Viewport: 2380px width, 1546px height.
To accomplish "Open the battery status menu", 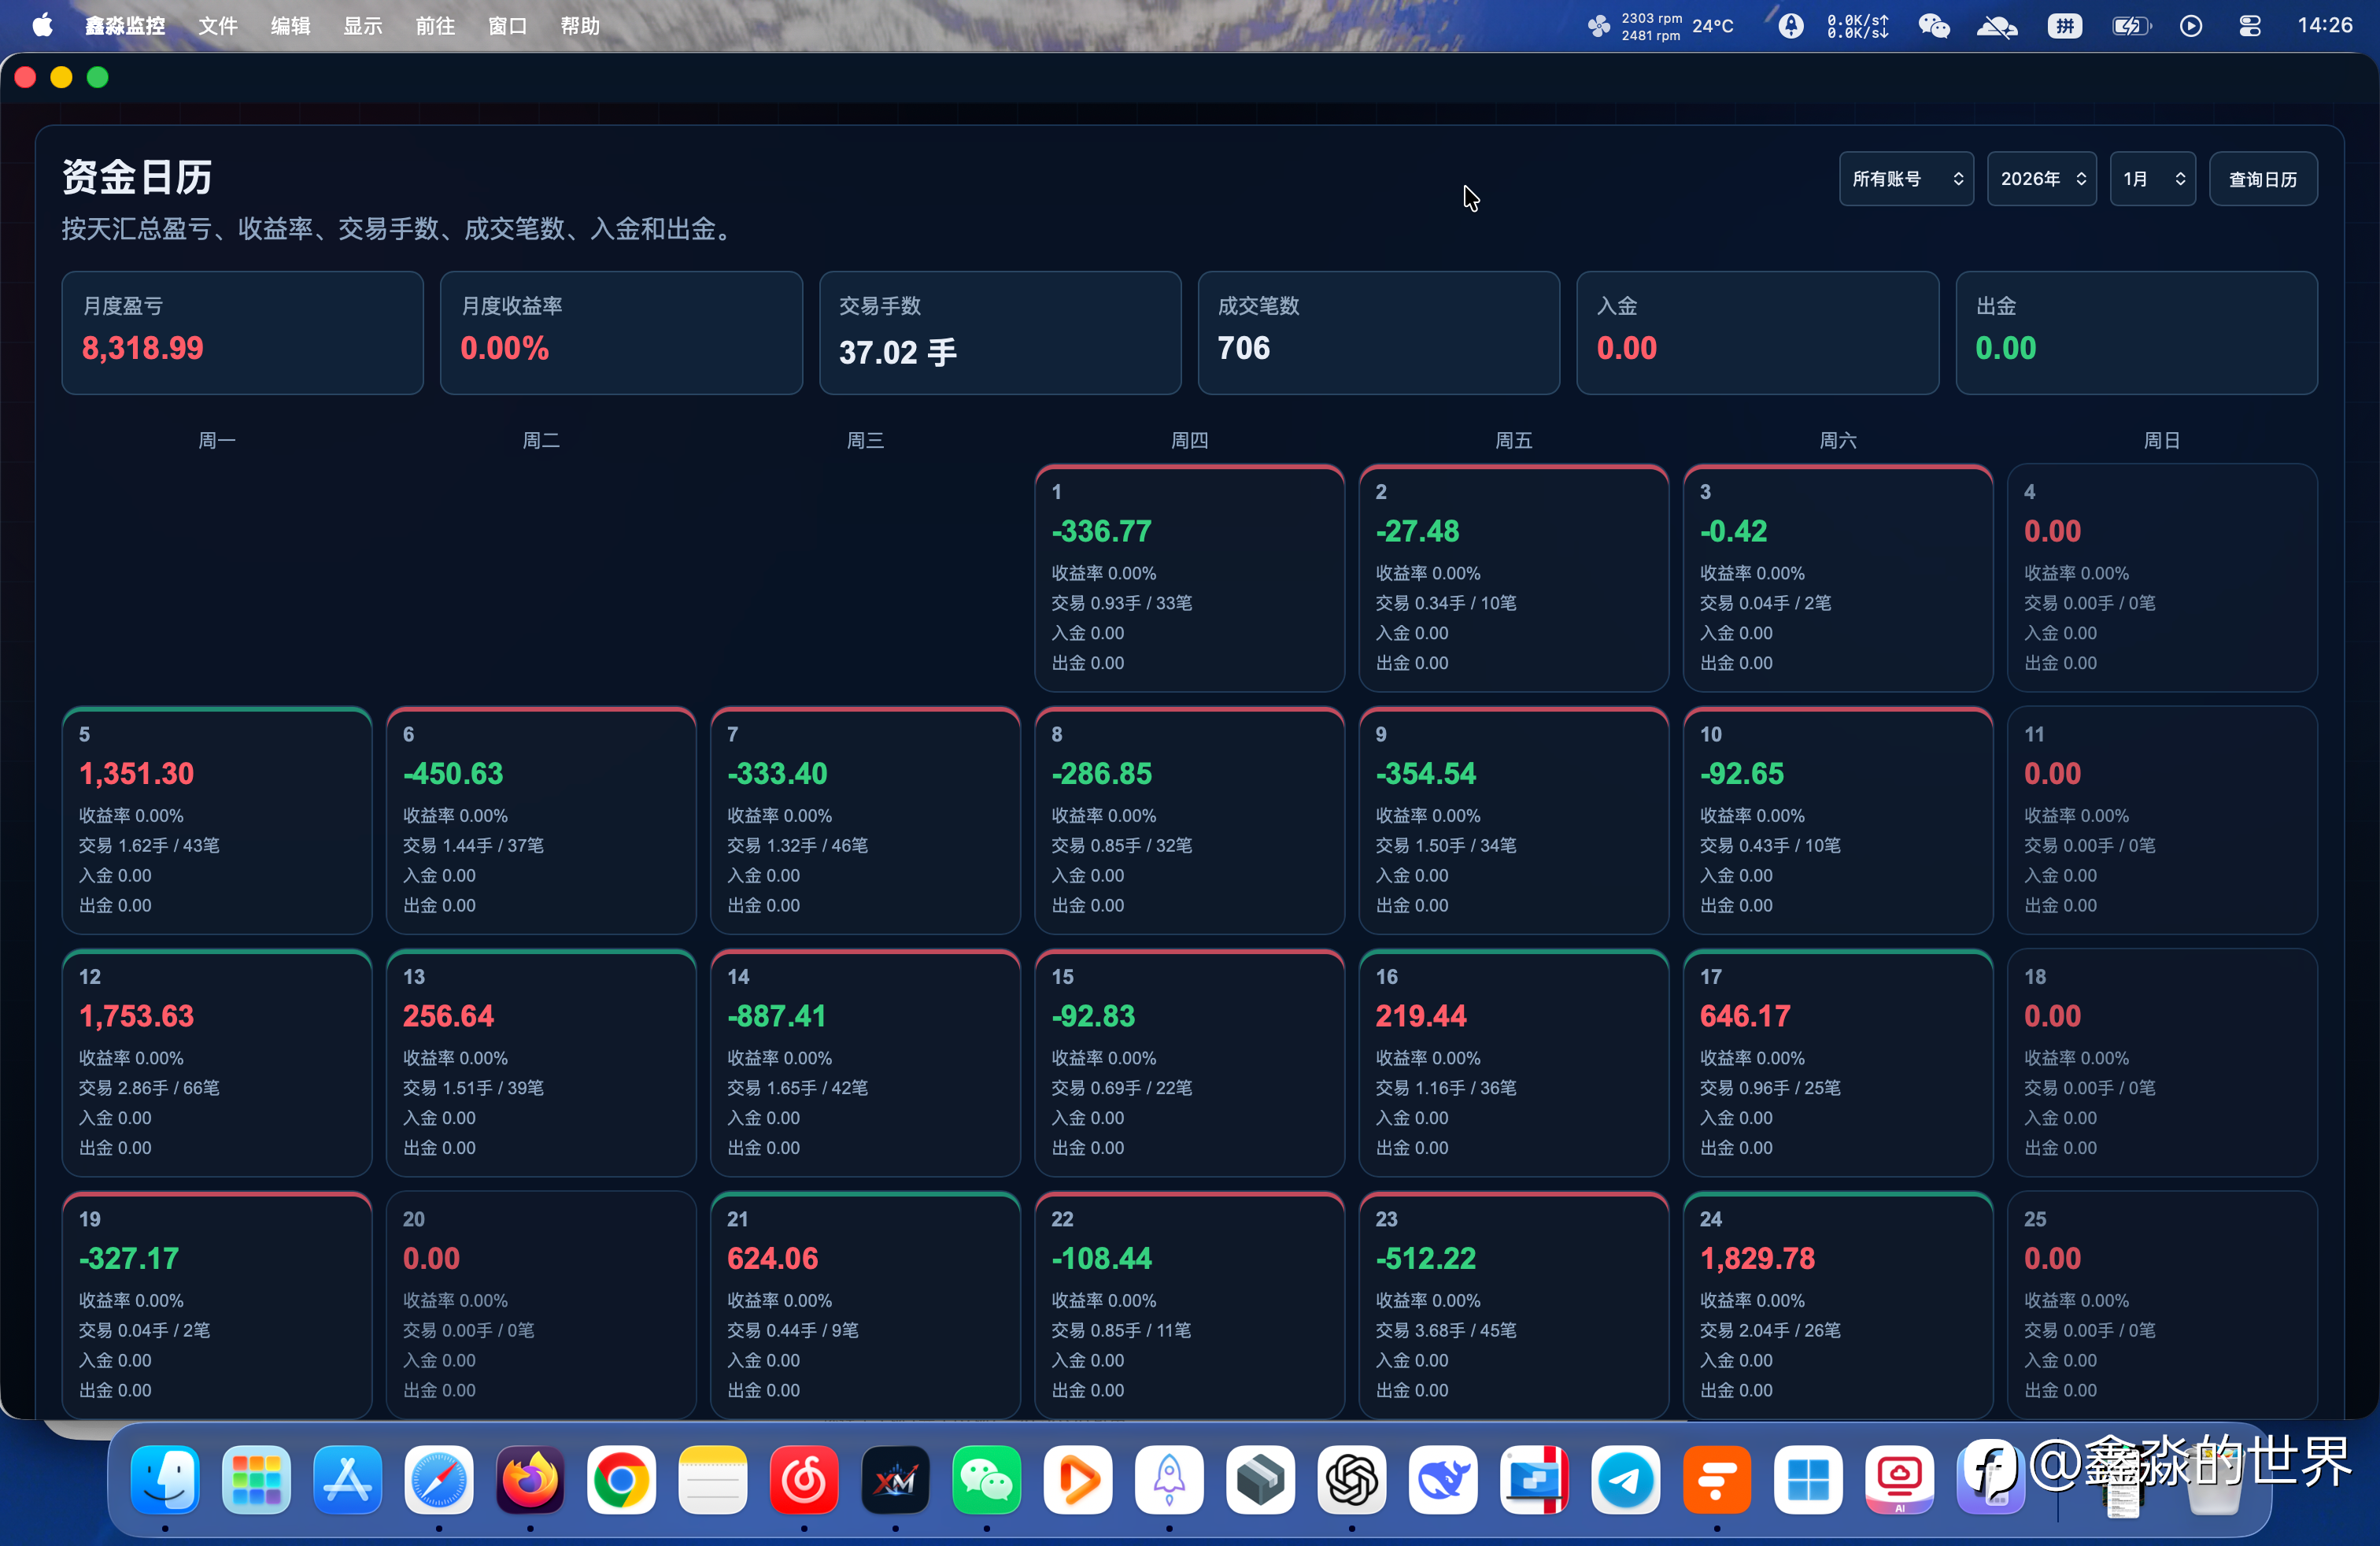I will [2131, 26].
